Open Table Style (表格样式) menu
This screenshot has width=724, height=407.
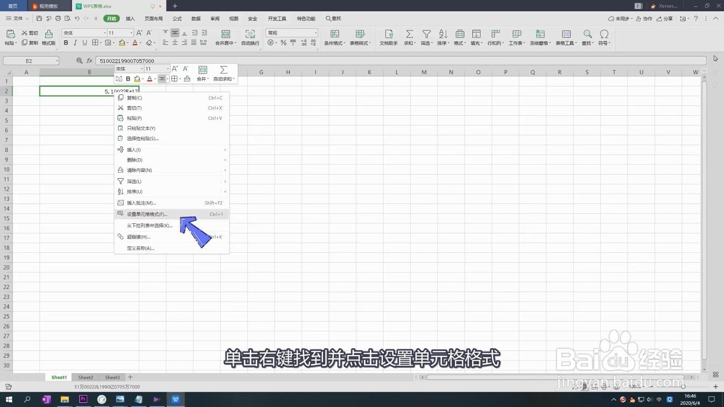click(x=360, y=38)
